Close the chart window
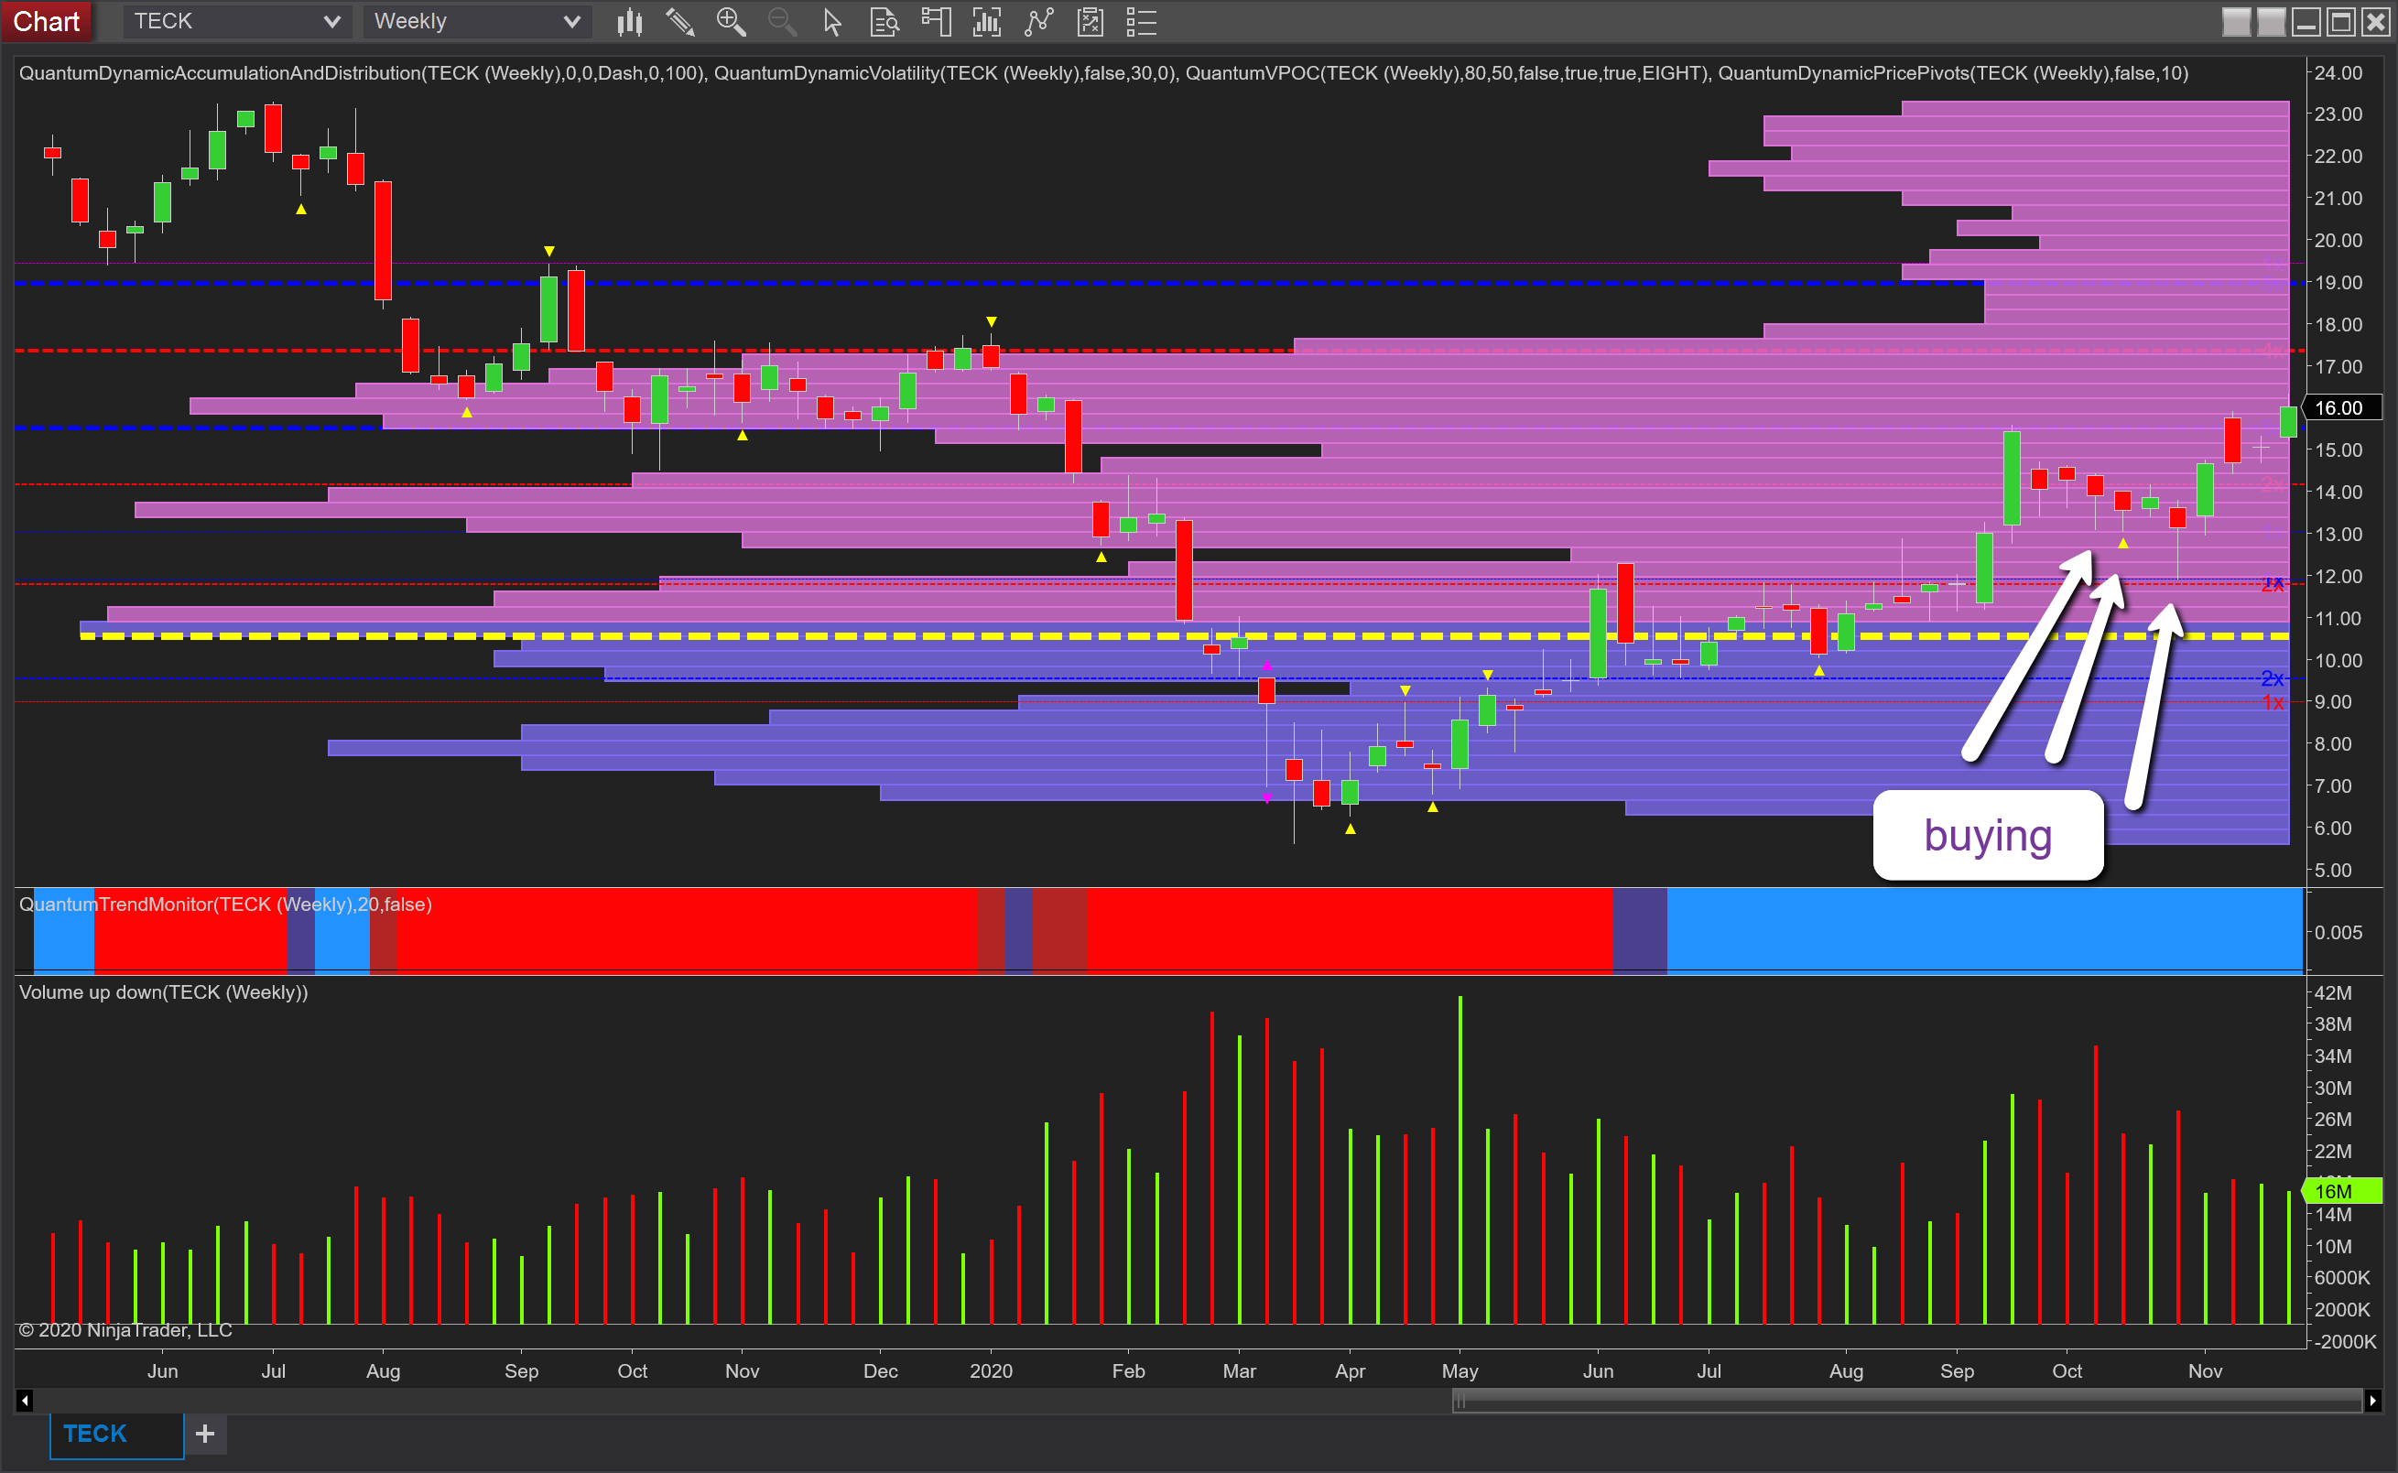Screen dimensions: 2398x1473 tap(2376, 21)
